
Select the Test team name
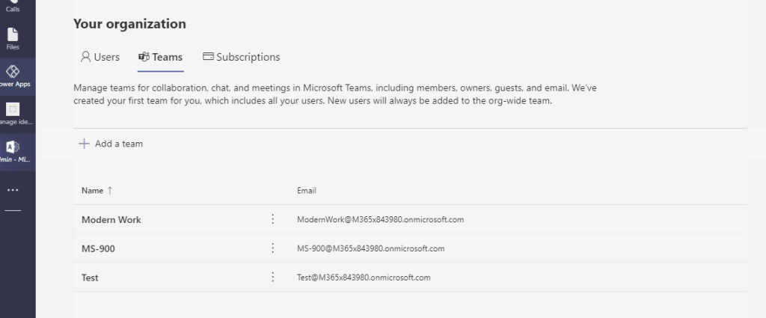tap(90, 278)
